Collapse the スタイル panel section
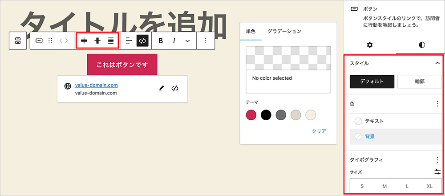 [x=437, y=63]
